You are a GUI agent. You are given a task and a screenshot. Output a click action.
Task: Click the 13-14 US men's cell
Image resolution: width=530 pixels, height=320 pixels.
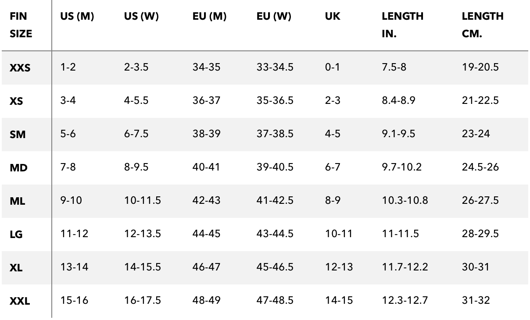click(74, 267)
